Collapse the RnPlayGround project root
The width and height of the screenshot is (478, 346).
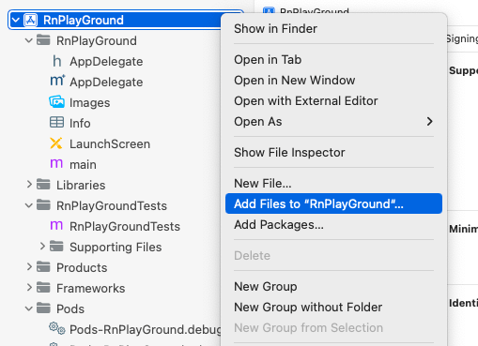tap(16, 20)
